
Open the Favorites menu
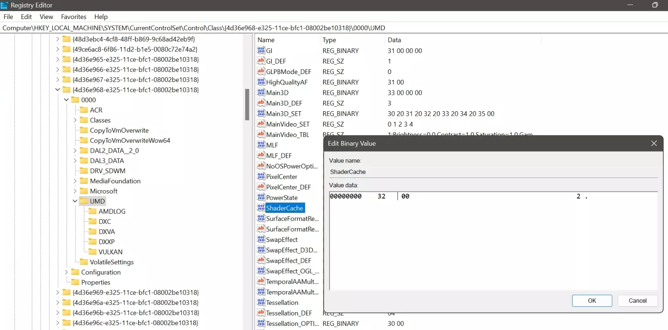[74, 17]
